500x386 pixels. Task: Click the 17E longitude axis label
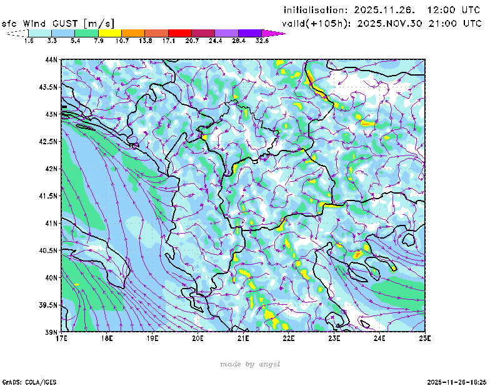[61, 339]
